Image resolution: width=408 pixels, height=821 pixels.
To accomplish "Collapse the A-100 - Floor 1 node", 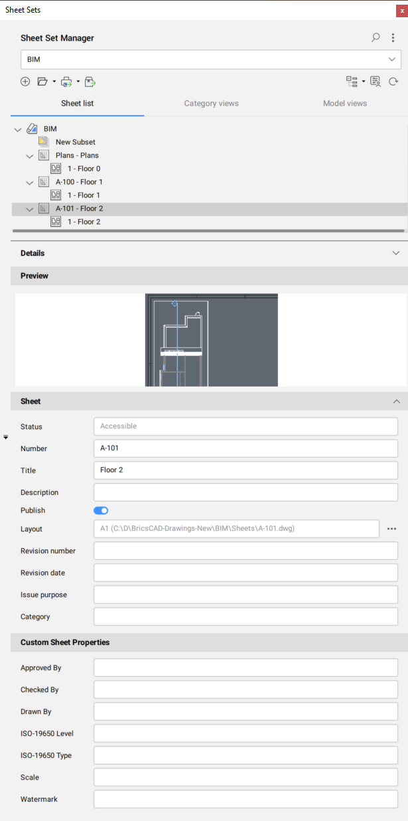I will 29,182.
